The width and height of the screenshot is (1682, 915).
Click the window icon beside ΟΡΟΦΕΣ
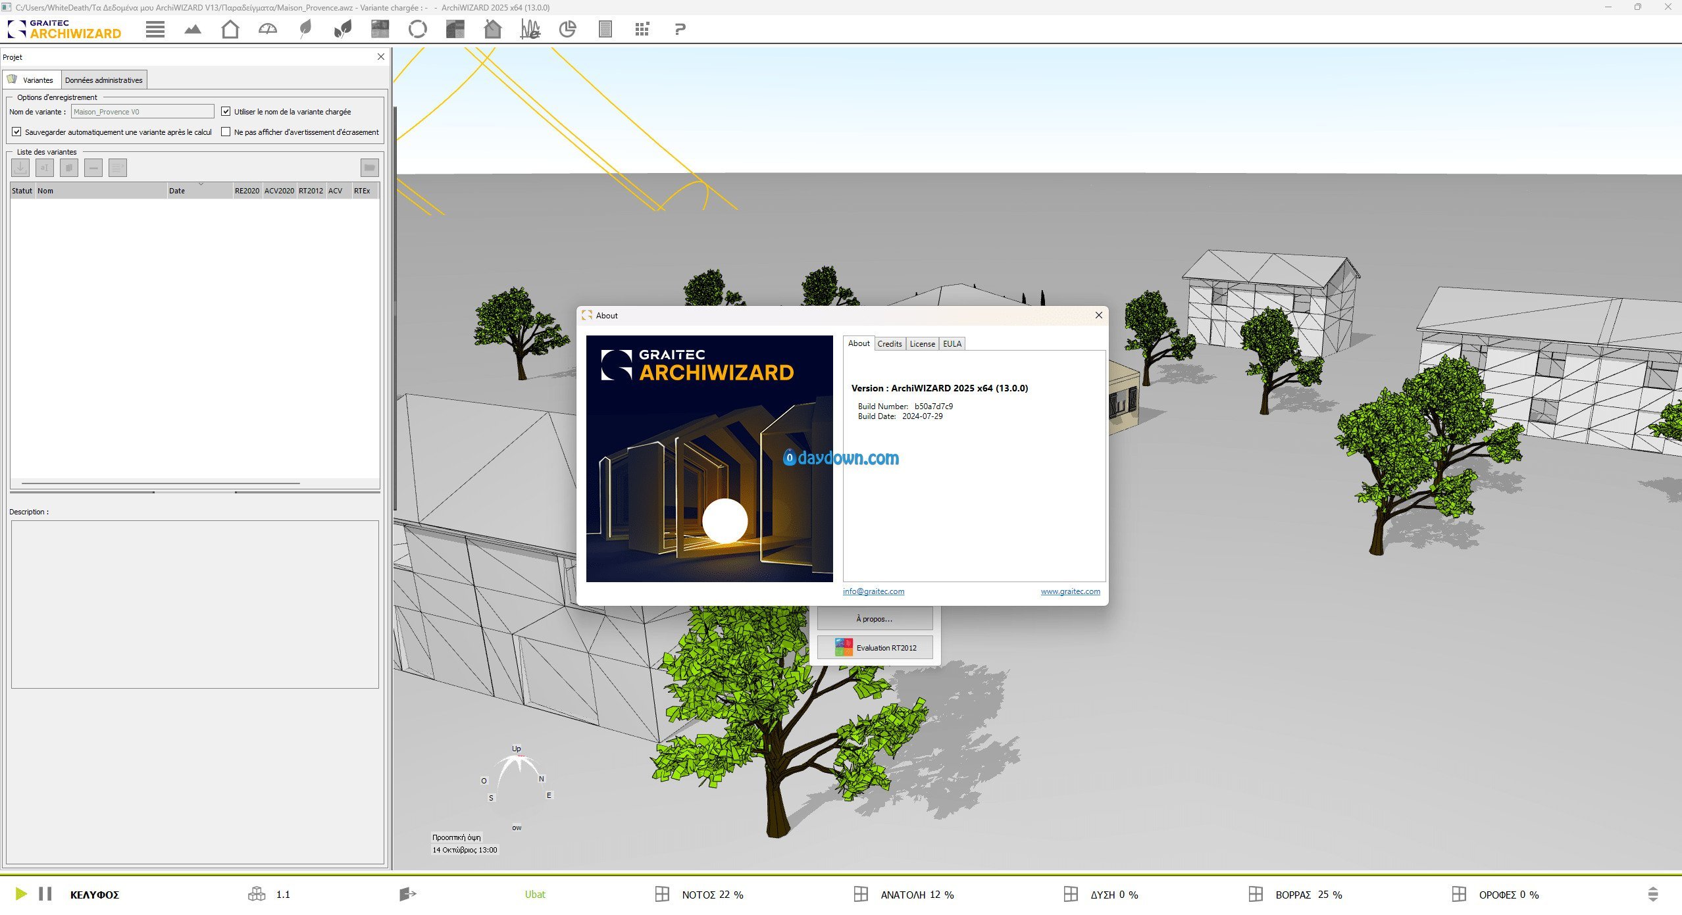click(1459, 894)
